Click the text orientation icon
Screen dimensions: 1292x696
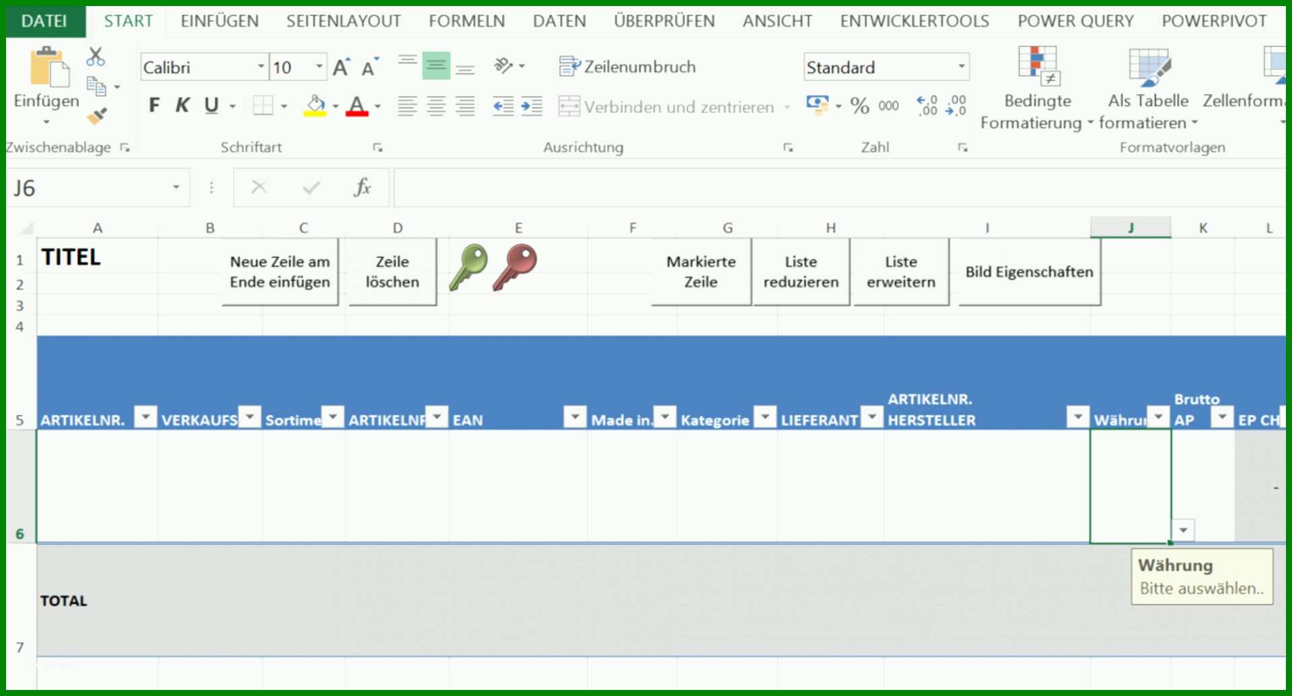pos(503,65)
